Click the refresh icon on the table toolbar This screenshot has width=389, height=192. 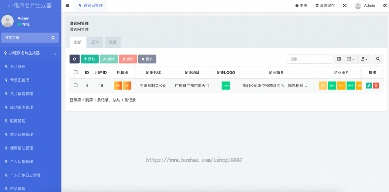tap(75, 59)
